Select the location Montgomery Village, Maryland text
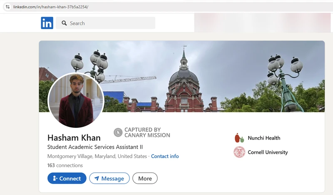 (97, 156)
